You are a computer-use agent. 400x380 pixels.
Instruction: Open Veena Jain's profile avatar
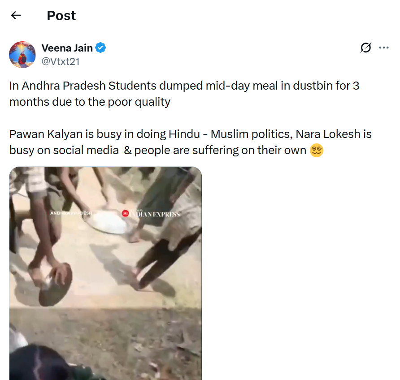coord(22,54)
